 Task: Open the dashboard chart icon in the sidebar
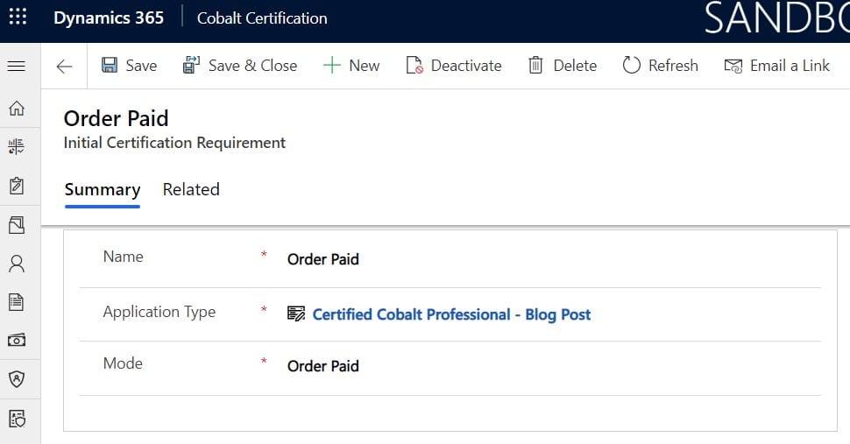[x=17, y=146]
